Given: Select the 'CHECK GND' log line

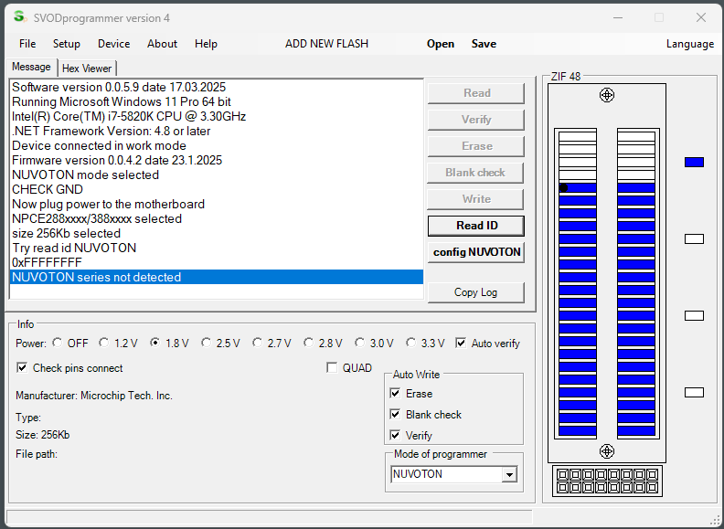Looking at the screenshot, I should (48, 189).
